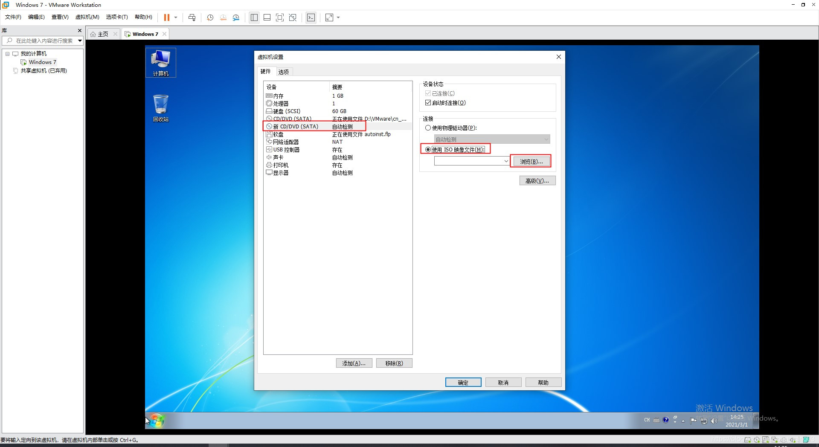Screen dimensions: 819x447
Task: Select 共享虚拟机 (已弃用) in the library
Action: point(44,71)
